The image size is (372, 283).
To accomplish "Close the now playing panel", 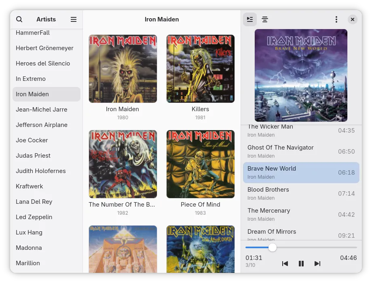I will [353, 19].
